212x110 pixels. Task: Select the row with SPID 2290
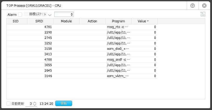coord(82,32)
